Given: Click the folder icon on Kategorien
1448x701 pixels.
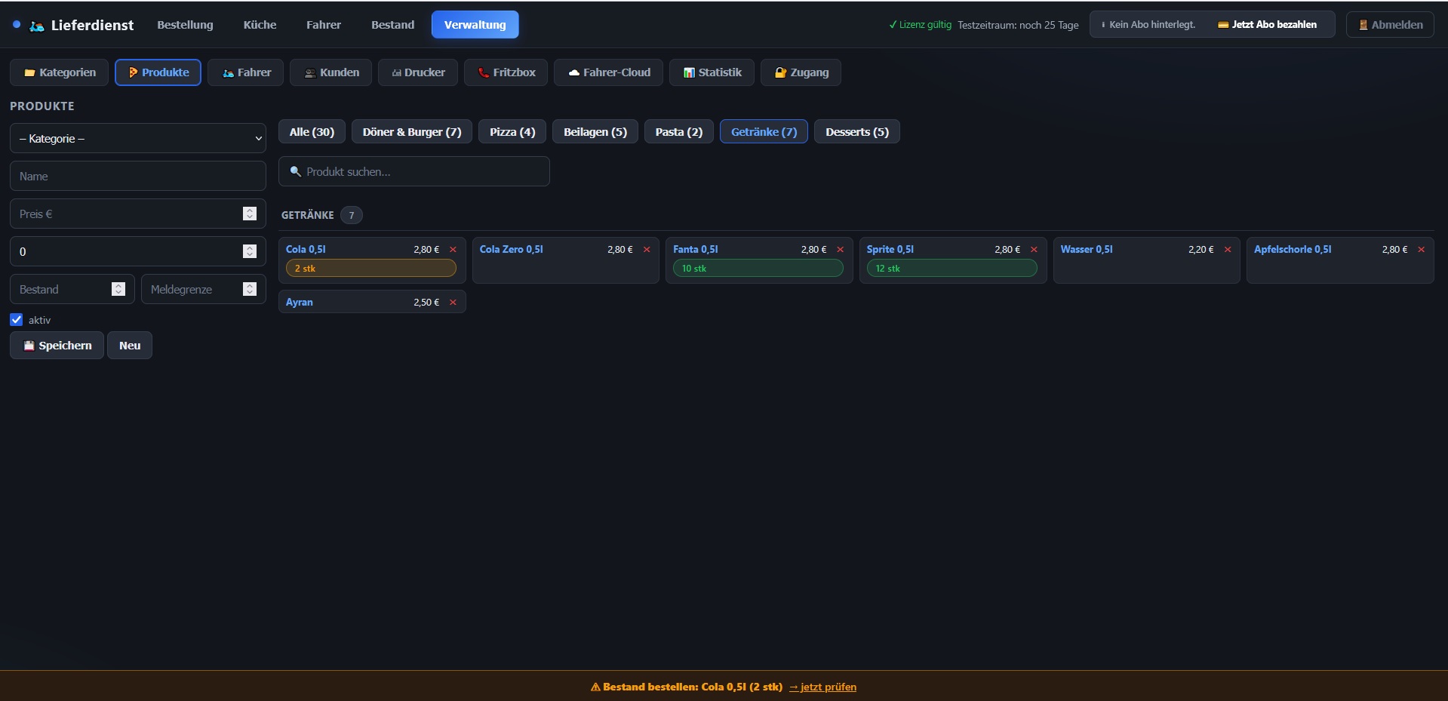Looking at the screenshot, I should click(29, 73).
